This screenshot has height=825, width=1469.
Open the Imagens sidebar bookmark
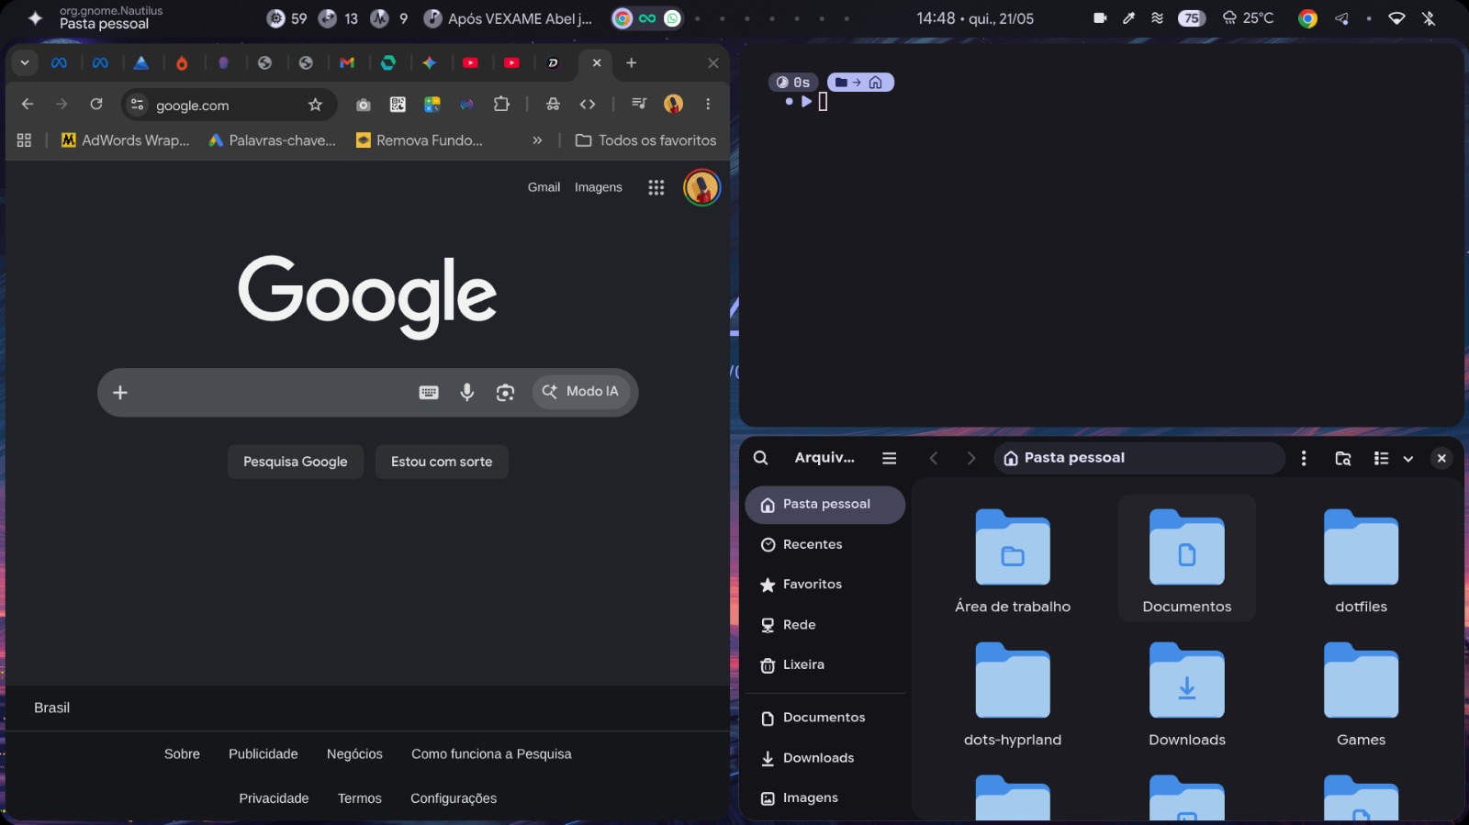(825, 798)
